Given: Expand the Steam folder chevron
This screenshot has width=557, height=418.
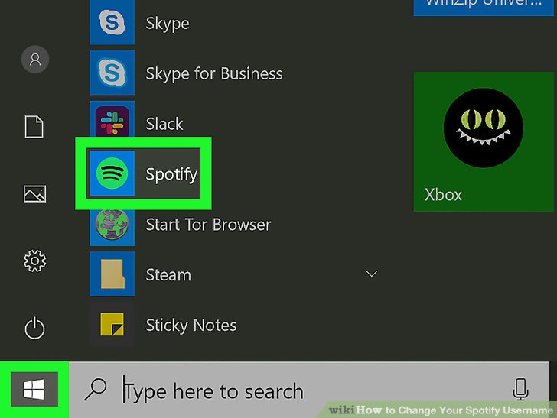Looking at the screenshot, I should 372,274.
